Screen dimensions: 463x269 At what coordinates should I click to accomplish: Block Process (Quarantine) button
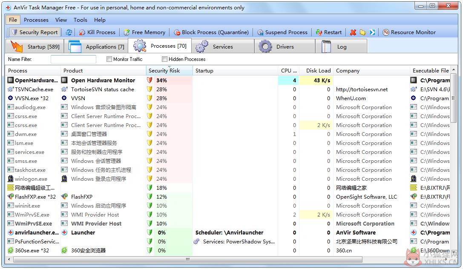point(211,32)
